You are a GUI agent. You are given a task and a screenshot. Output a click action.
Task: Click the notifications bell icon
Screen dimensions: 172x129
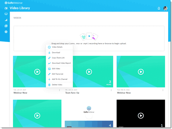pos(159,8)
